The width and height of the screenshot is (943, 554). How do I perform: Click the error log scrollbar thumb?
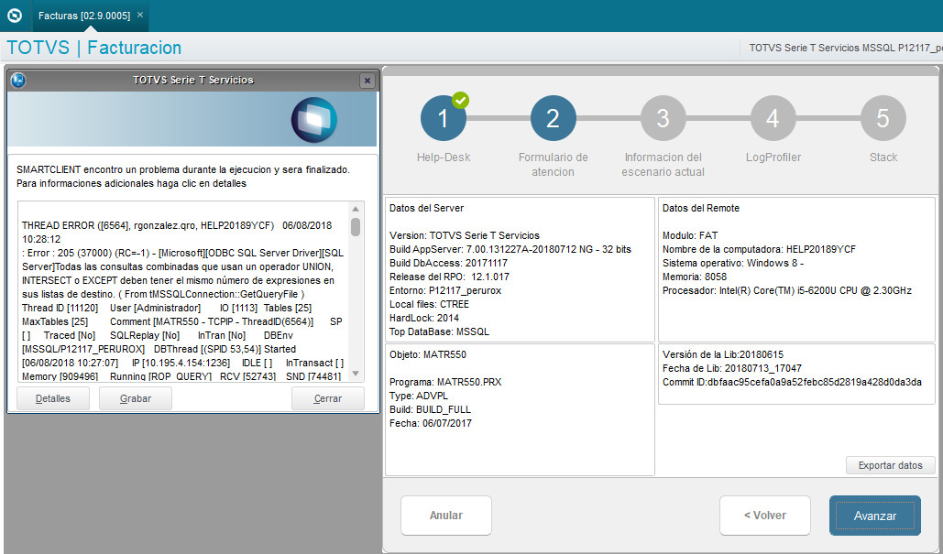tap(356, 227)
